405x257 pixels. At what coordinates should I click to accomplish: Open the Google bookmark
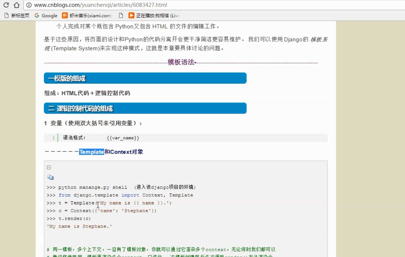[x=46, y=16]
